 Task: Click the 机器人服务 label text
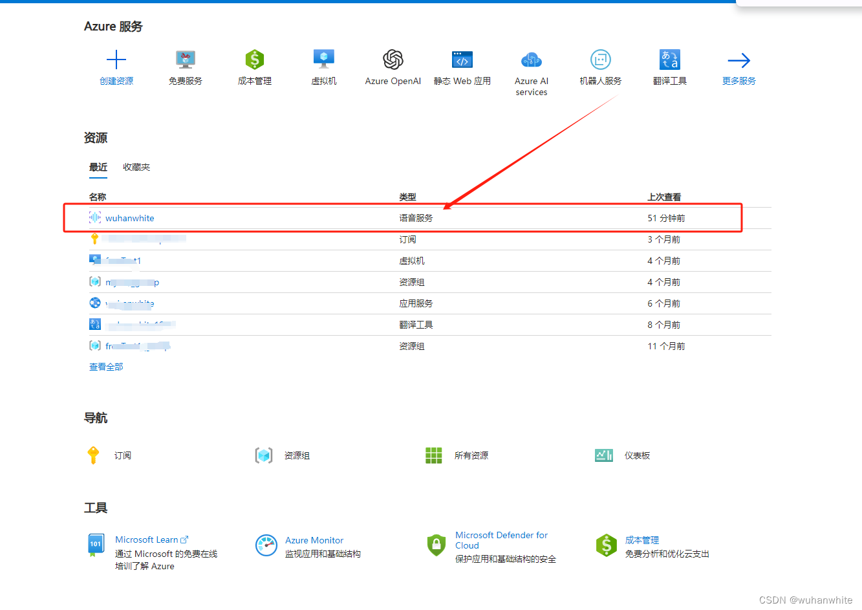(x=601, y=81)
